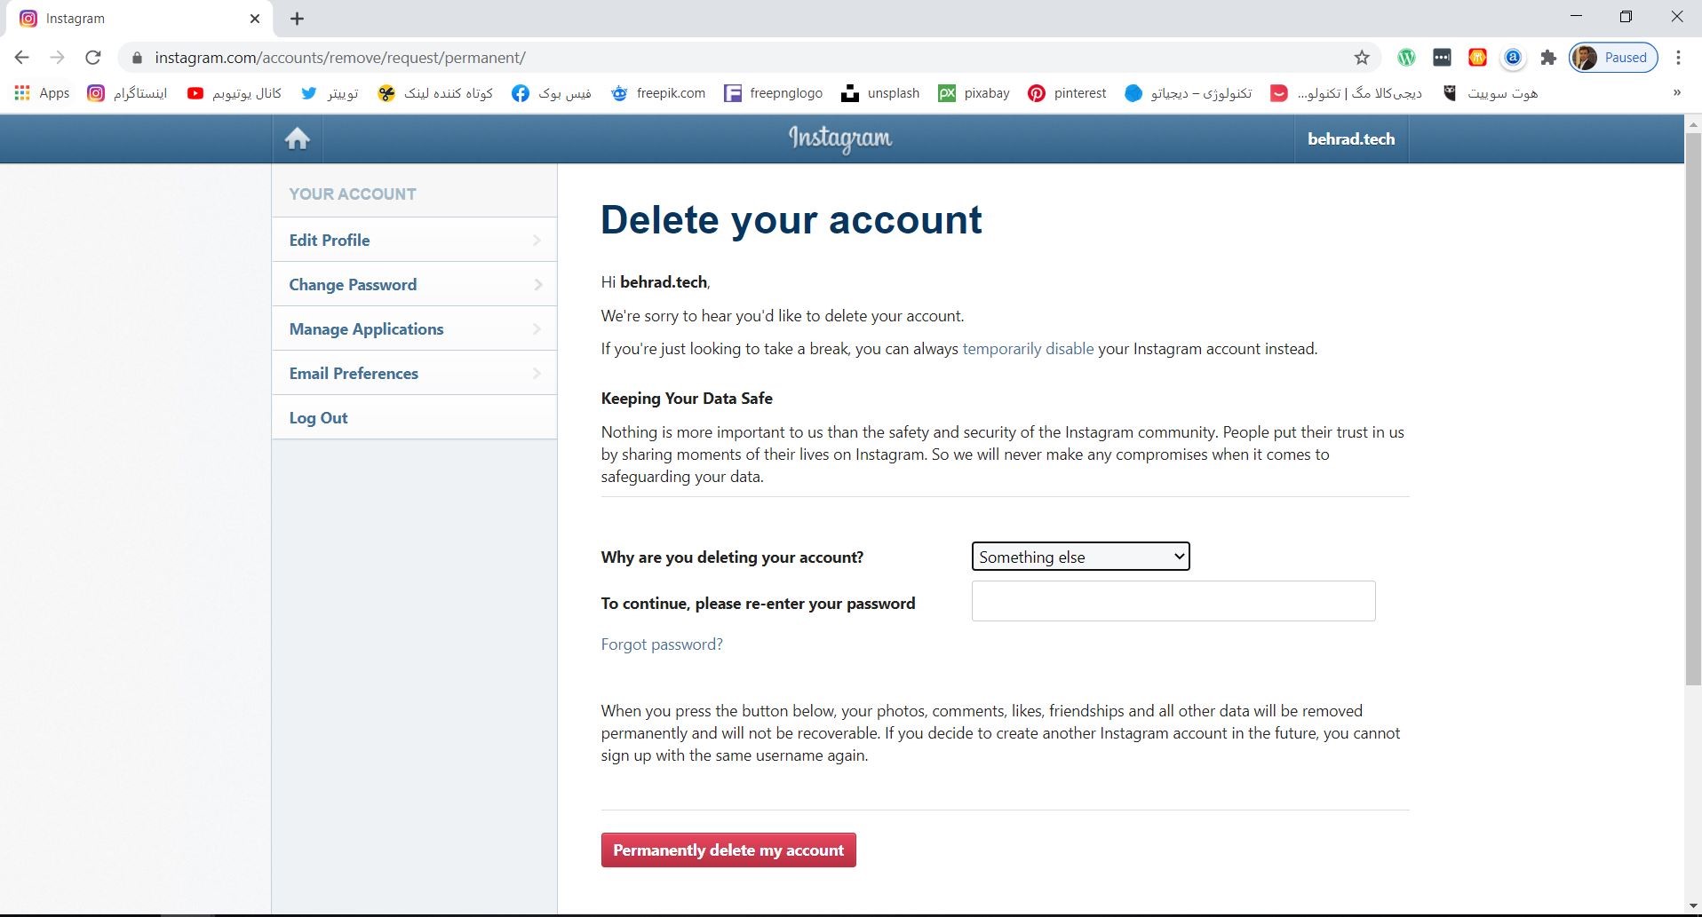
Task: Open the Apps grid shortcut
Action: pyautogui.click(x=42, y=93)
